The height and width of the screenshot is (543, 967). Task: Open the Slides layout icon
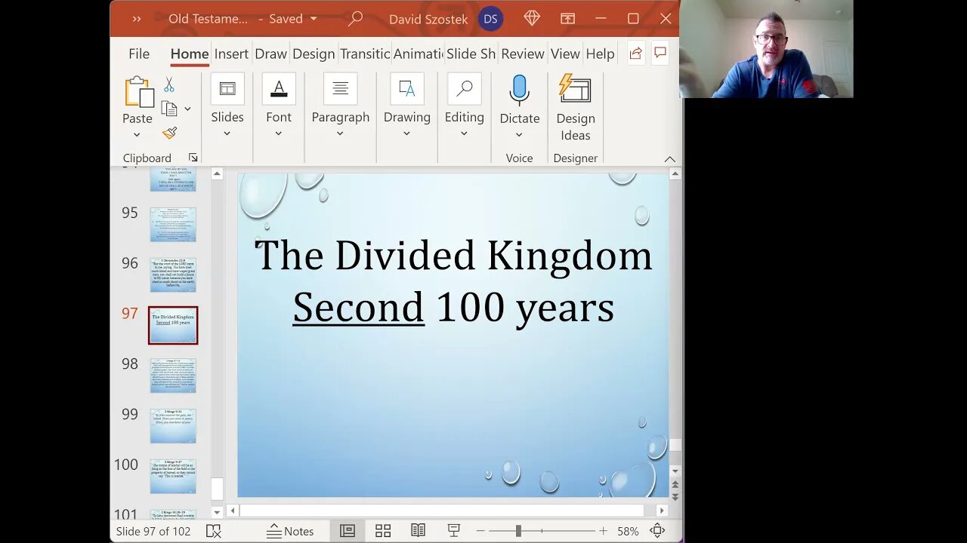coord(227,89)
